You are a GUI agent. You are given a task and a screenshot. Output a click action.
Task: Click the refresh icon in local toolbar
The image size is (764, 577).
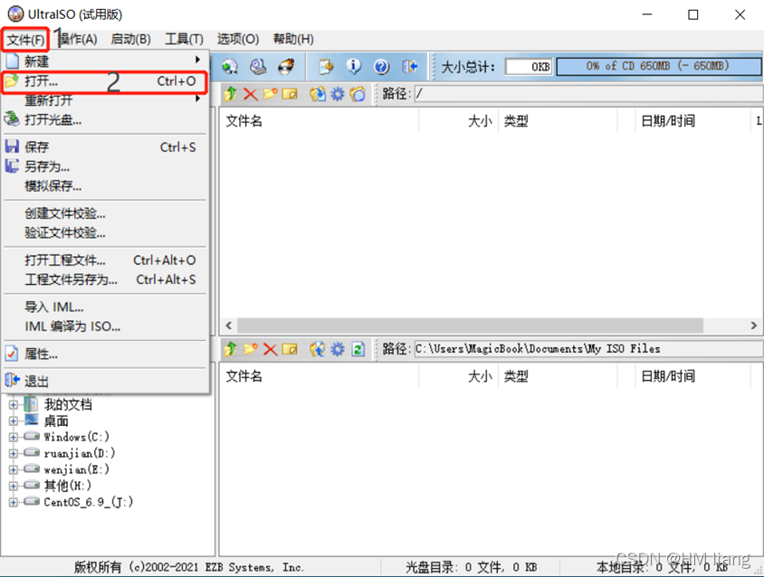pos(358,348)
